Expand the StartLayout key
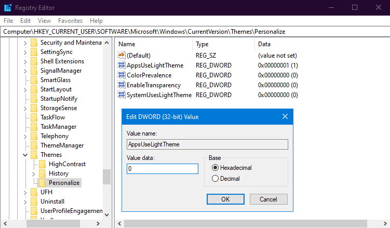Image resolution: width=390 pixels, height=228 pixels. [x=25, y=90]
